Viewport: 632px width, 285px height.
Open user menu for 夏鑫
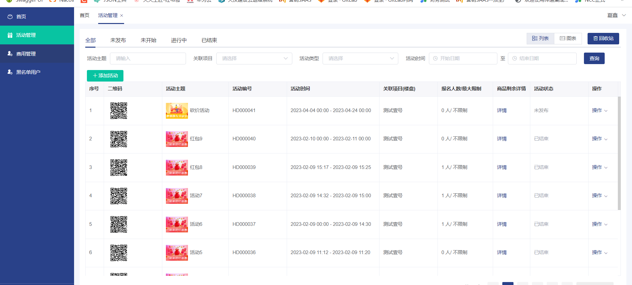[x=616, y=15]
